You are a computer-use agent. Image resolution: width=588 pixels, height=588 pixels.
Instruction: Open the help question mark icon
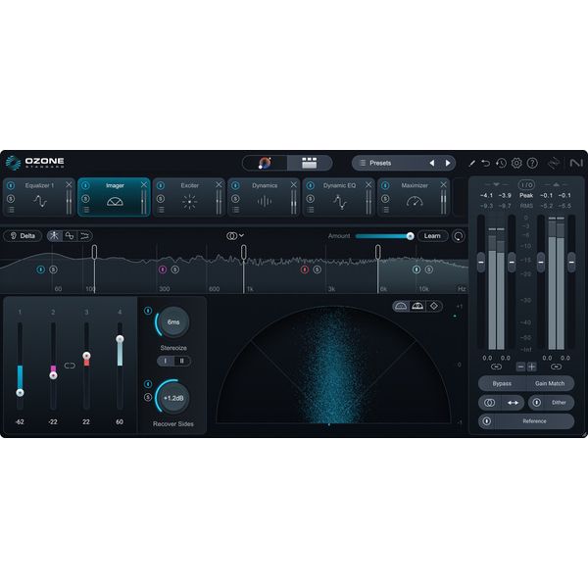532,163
